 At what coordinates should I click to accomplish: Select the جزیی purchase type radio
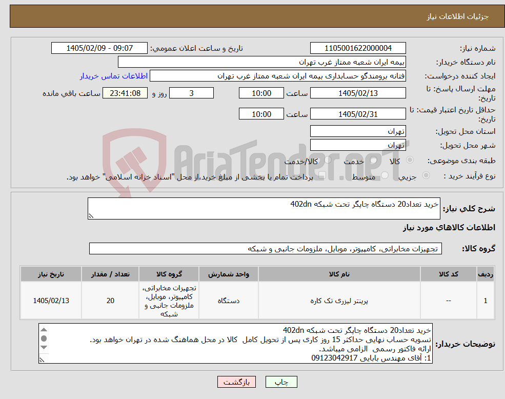426,175
